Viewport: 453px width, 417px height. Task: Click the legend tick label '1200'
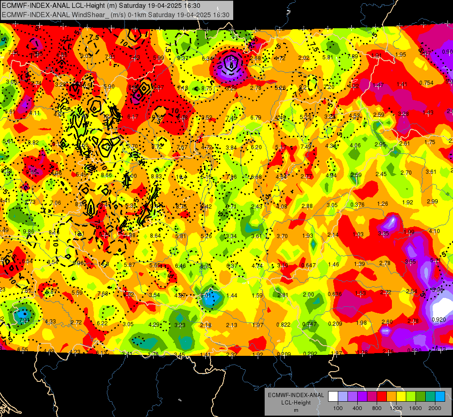(x=396, y=408)
